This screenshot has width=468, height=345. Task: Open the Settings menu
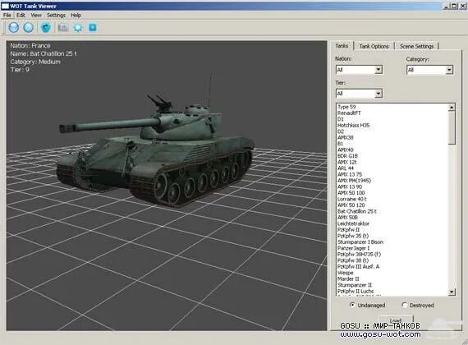pos(56,16)
